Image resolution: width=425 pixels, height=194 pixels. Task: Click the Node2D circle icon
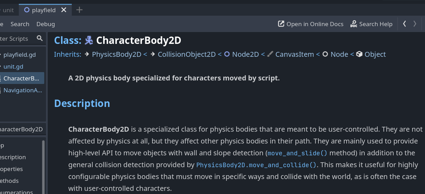pos(227,54)
